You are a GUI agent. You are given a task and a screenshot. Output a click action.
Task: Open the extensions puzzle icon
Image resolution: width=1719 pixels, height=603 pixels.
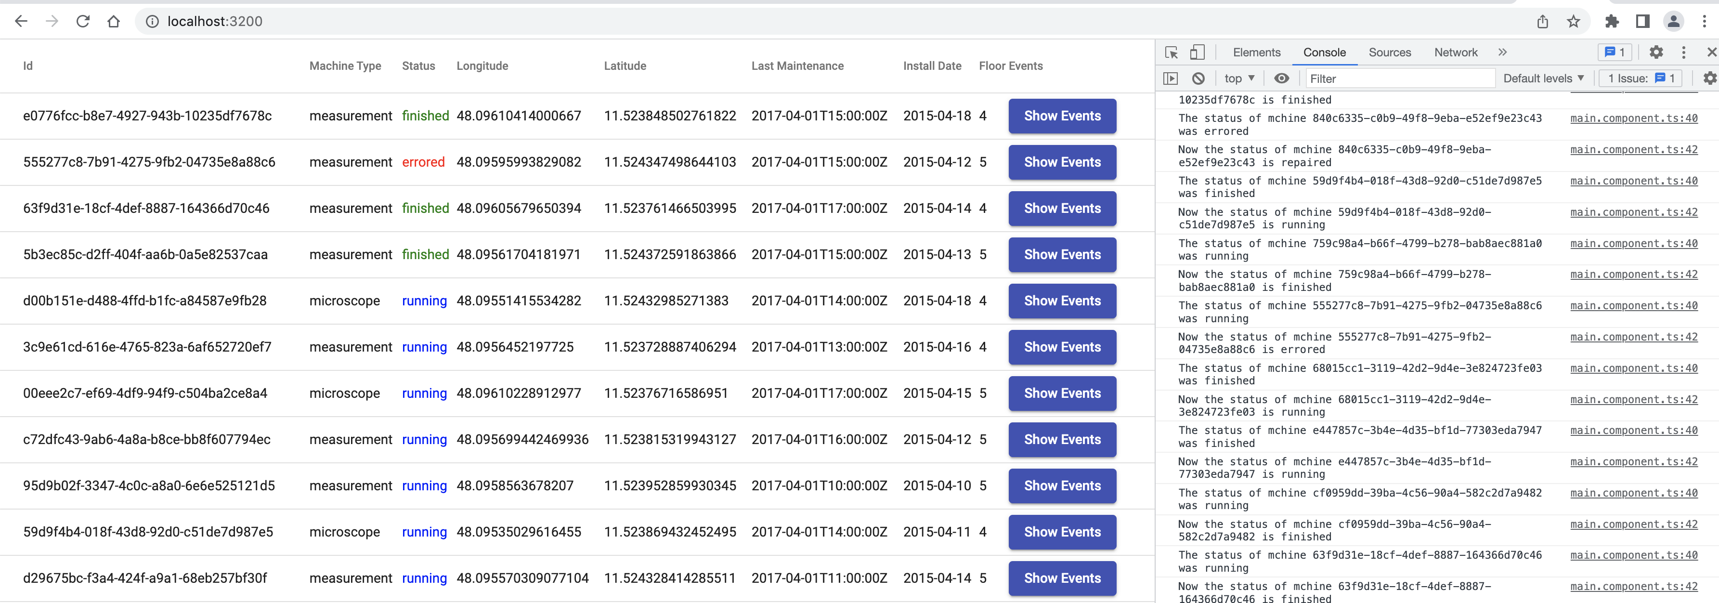coord(1612,21)
